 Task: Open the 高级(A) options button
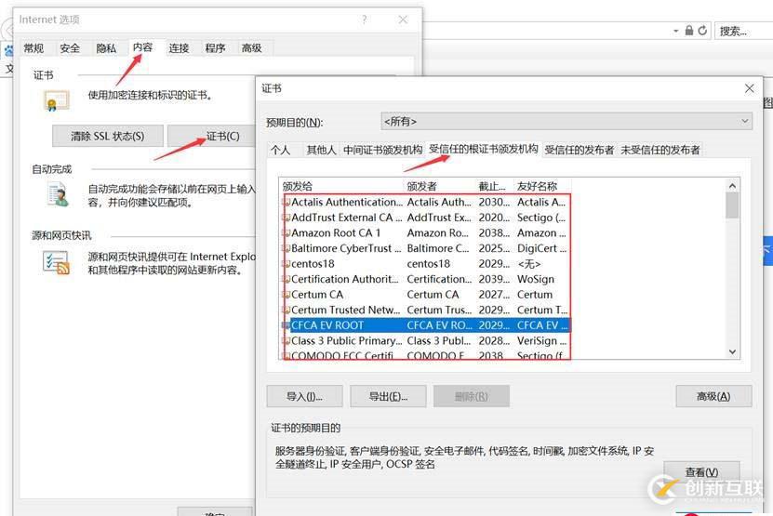point(713,396)
